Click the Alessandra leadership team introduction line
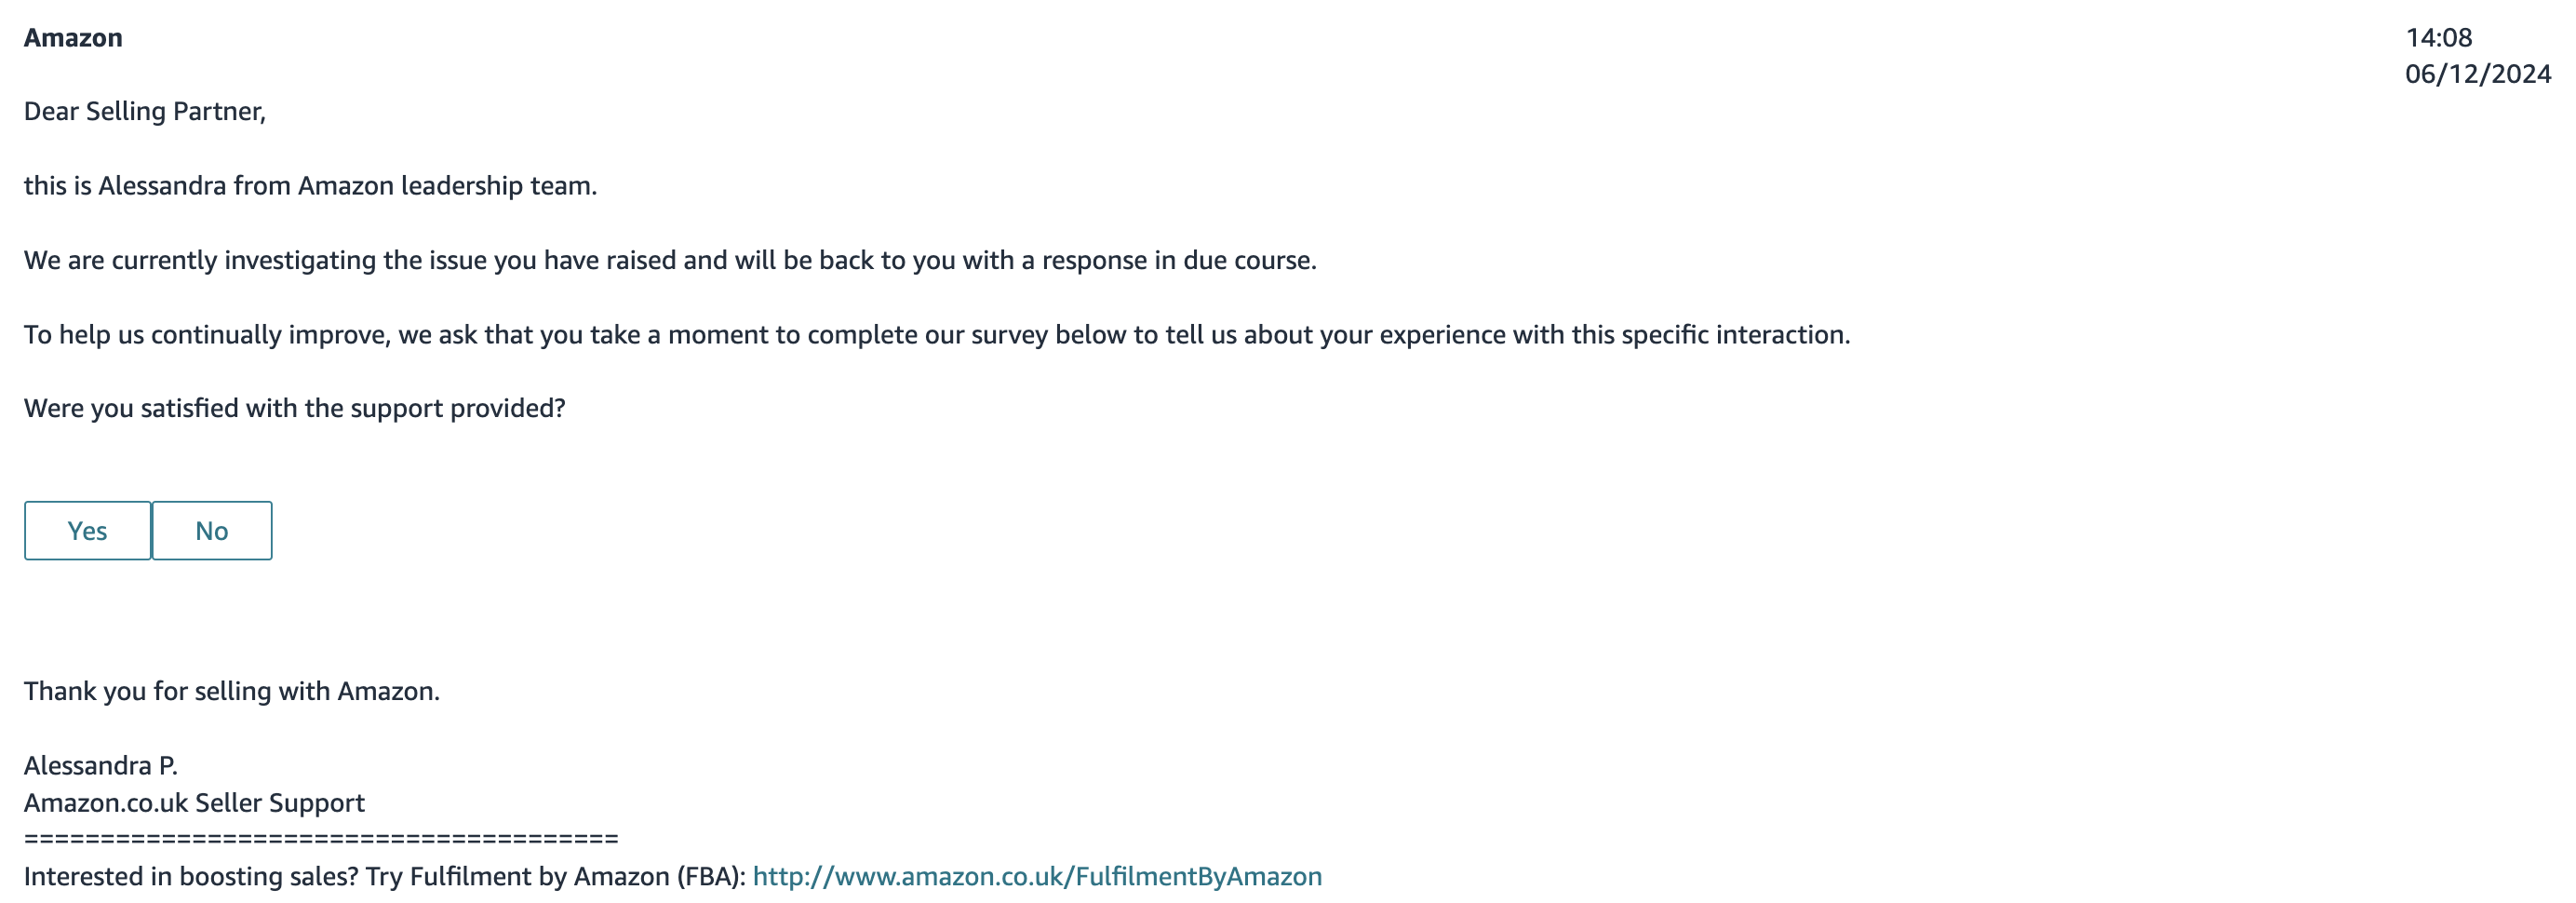Image resolution: width=2576 pixels, height=903 pixels. point(310,186)
